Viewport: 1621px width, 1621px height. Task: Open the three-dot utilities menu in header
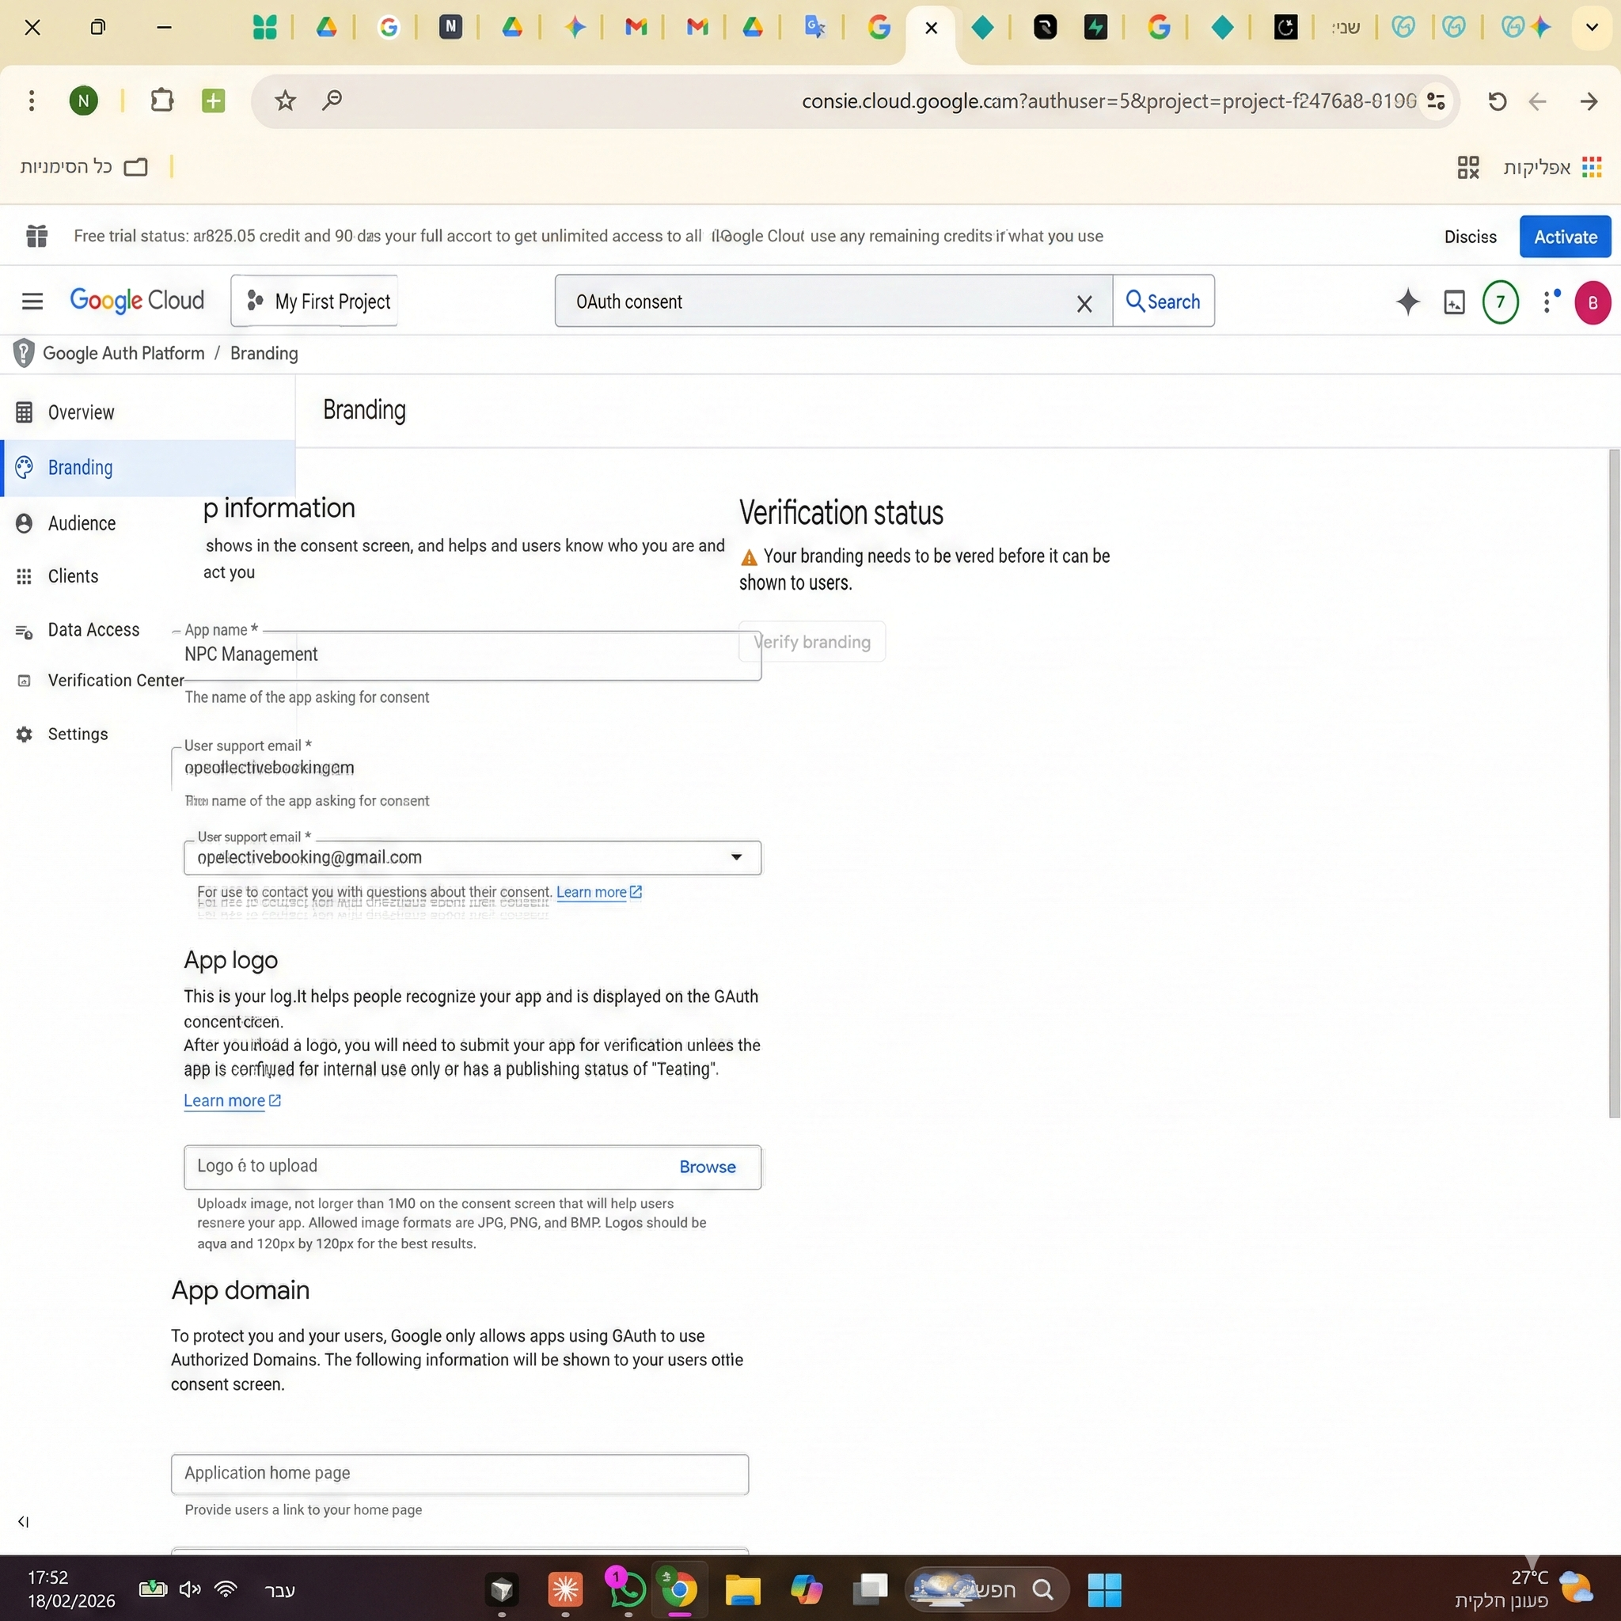(1547, 302)
